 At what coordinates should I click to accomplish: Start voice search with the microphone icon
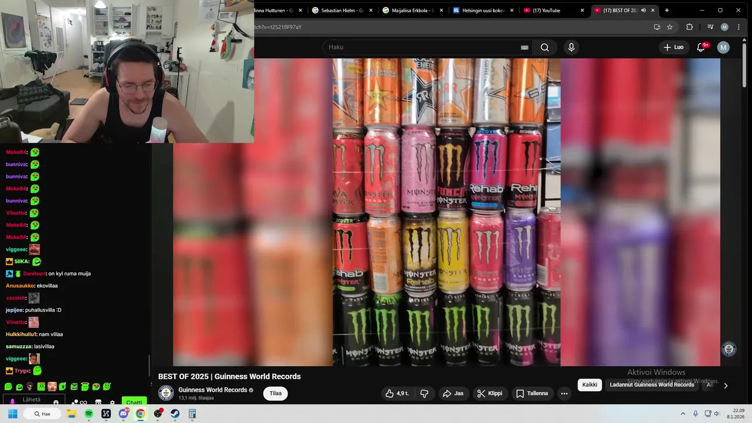tap(571, 48)
